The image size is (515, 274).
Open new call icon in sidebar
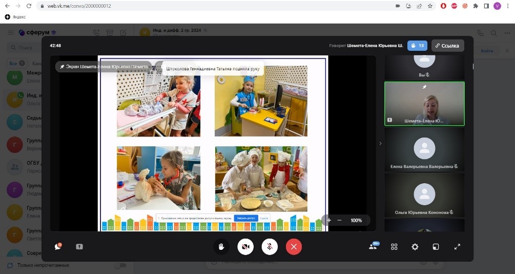pyautogui.click(x=96, y=32)
